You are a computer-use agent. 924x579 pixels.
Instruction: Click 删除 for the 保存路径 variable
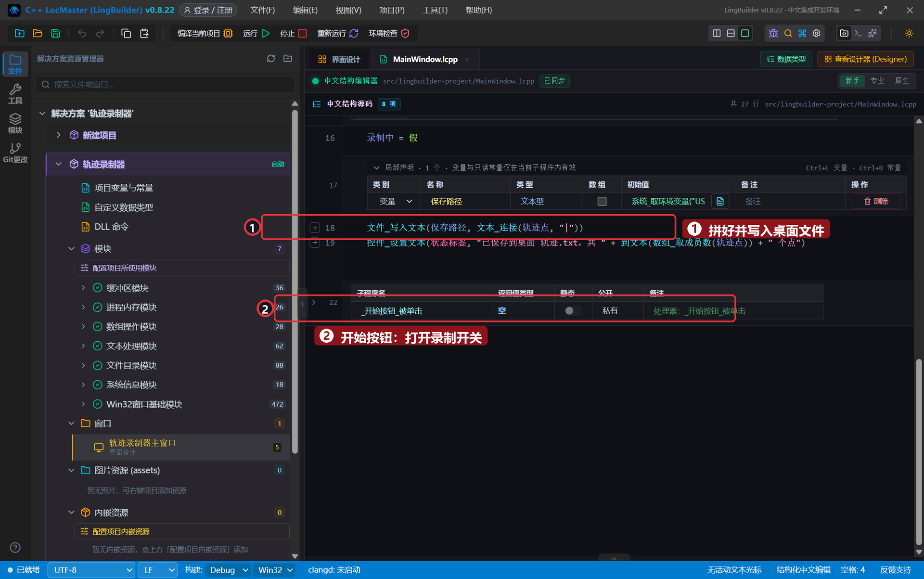pyautogui.click(x=876, y=201)
